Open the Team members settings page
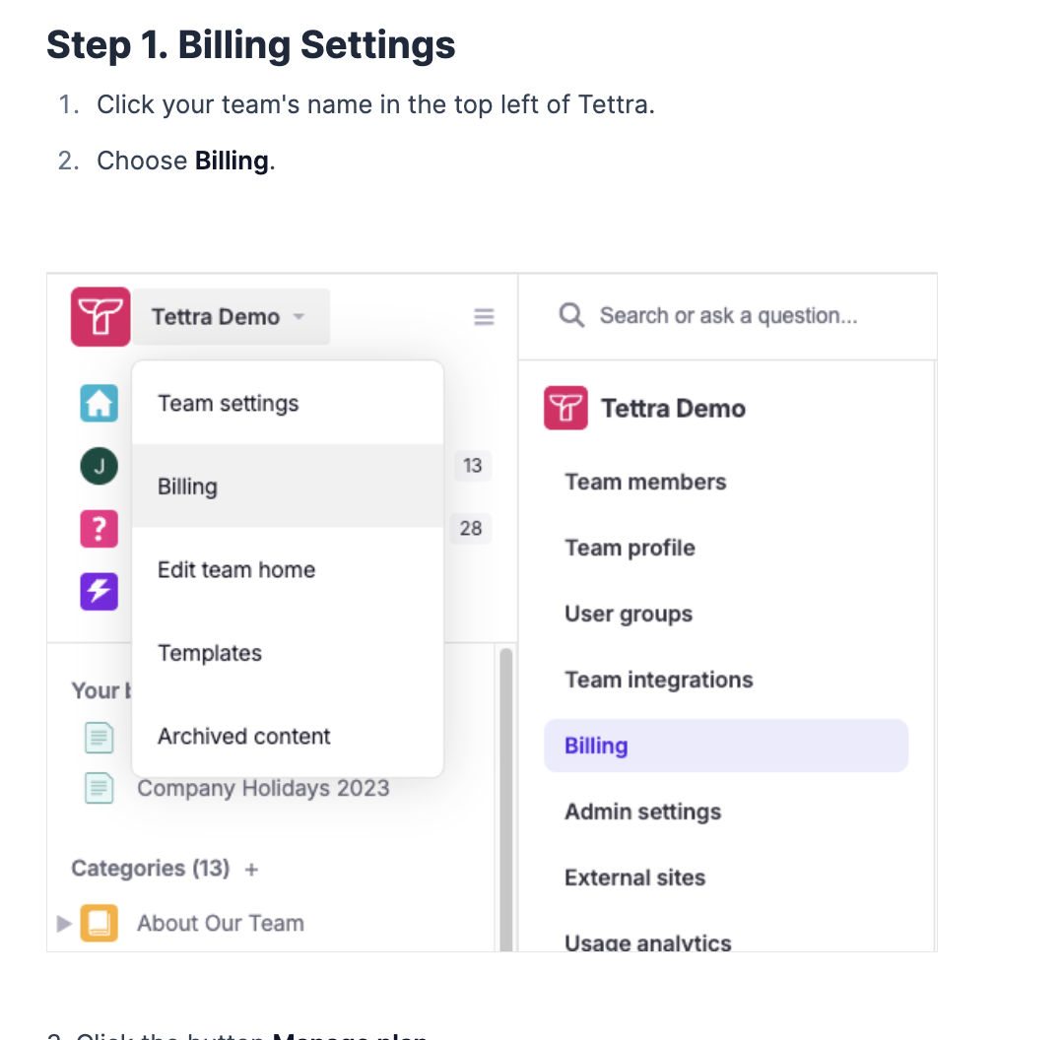1062x1040 pixels. 645,483
